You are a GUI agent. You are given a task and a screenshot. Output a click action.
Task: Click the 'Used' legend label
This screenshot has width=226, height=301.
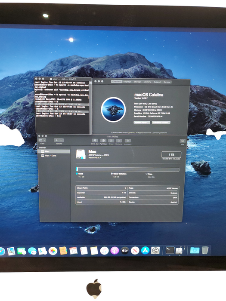coord(81,174)
